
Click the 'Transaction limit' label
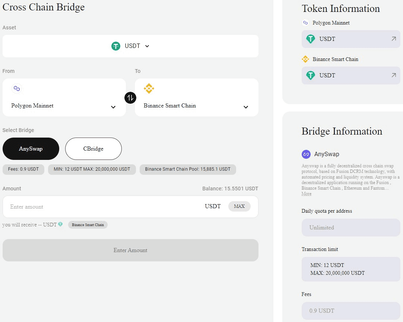click(320, 249)
